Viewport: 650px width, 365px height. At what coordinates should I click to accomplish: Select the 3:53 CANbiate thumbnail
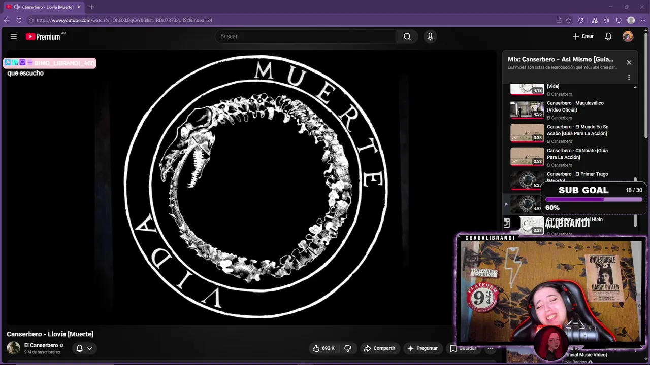pos(527,157)
